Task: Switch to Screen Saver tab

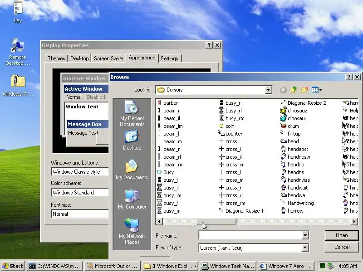Action: (108, 58)
